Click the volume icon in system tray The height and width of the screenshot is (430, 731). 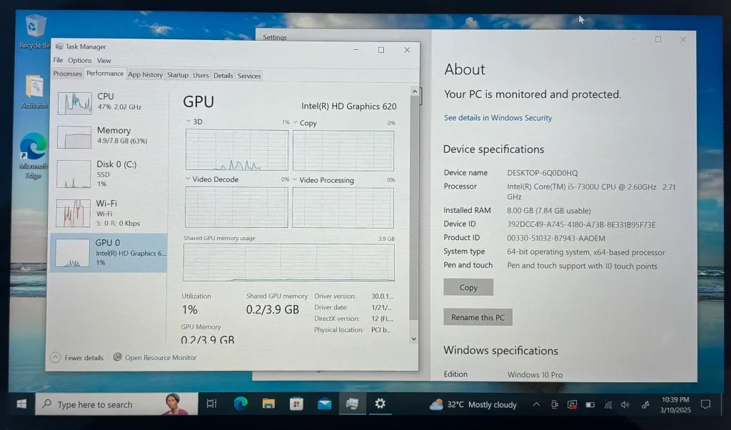625,404
